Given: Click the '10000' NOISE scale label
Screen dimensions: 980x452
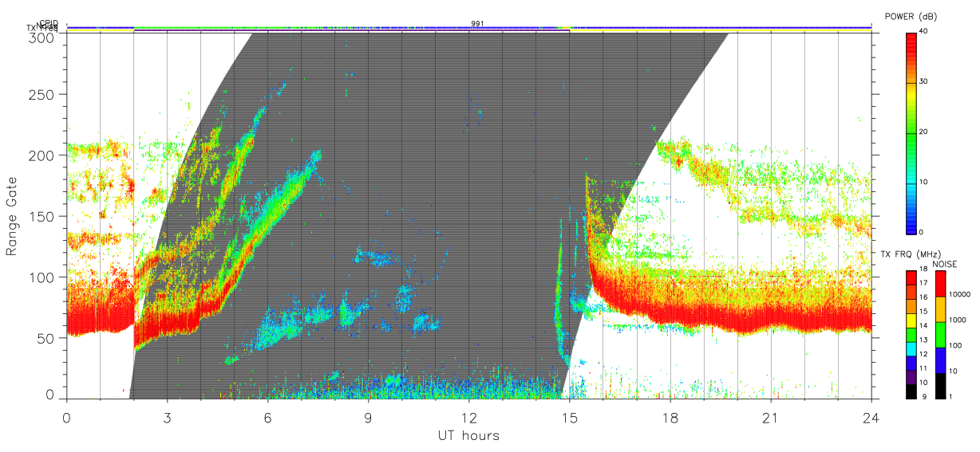Looking at the screenshot, I should 961,294.
